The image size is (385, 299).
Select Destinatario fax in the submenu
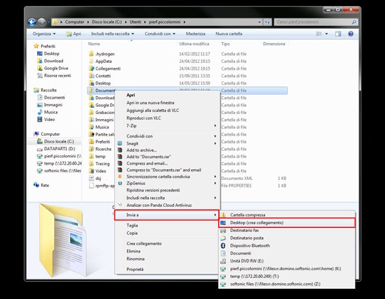coord(244,230)
